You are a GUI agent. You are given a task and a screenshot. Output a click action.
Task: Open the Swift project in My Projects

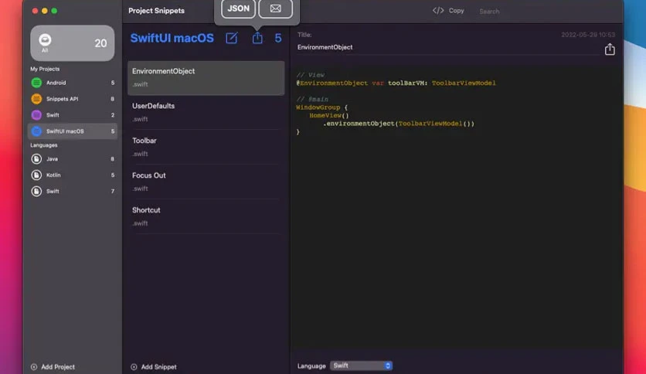pyautogui.click(x=73, y=115)
